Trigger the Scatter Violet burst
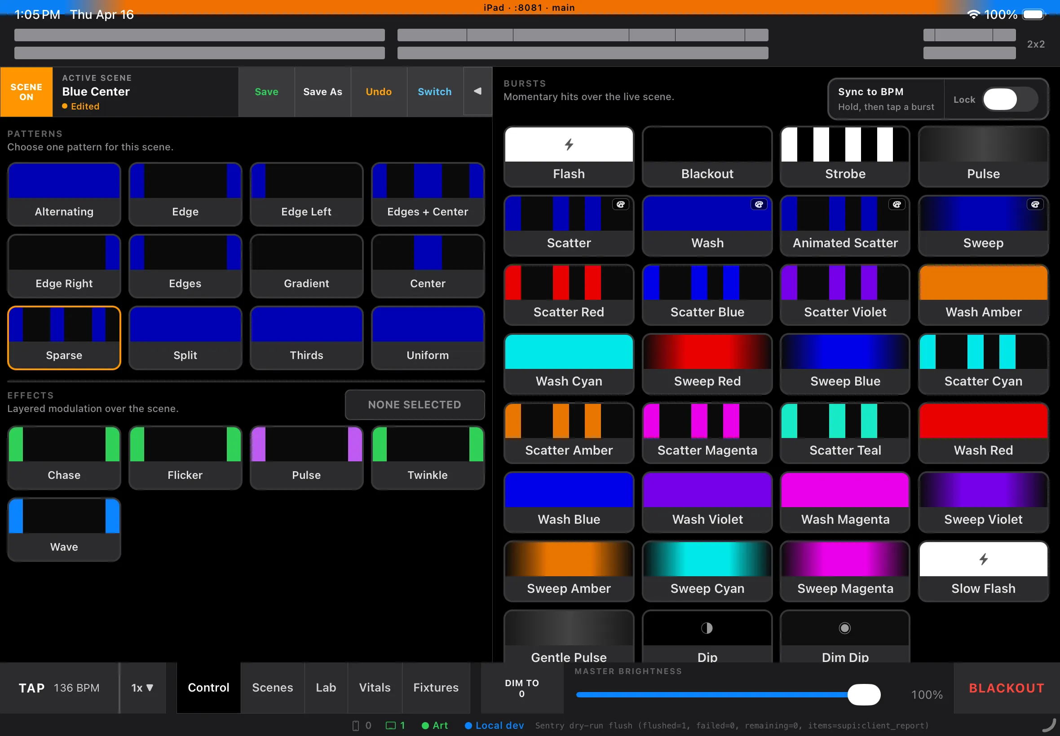This screenshot has width=1060, height=736. tap(844, 295)
